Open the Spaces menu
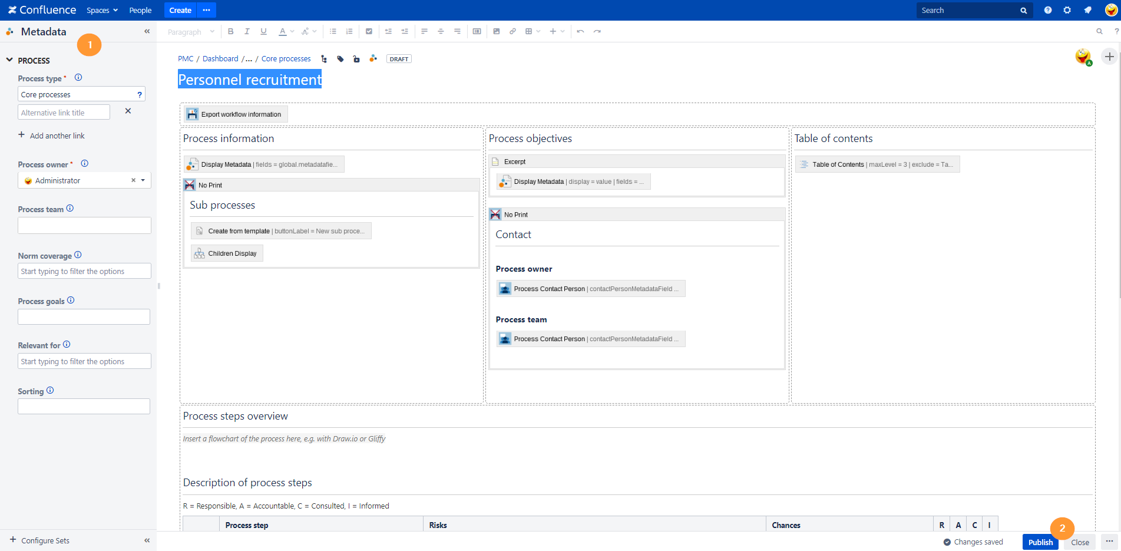This screenshot has width=1121, height=551. (x=102, y=11)
